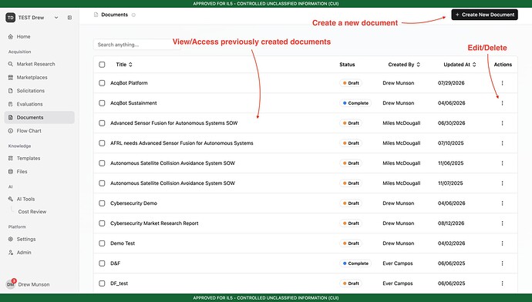The height and width of the screenshot is (302, 532).
Task: Click the DM user avatar with notification badge
Action: coord(11,284)
